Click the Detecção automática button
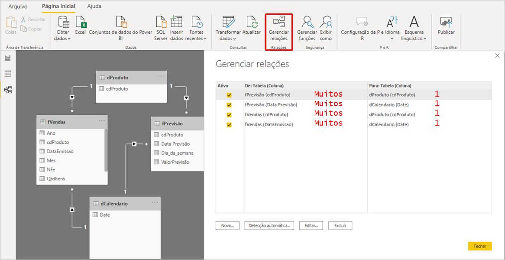The image size is (505, 260). click(x=269, y=225)
